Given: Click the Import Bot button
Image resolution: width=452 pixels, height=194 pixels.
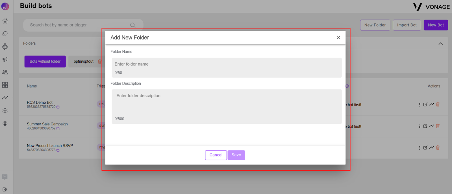Looking at the screenshot, I should [x=407, y=25].
